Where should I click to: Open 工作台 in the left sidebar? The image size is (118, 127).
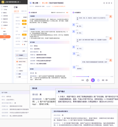tap(5, 10)
